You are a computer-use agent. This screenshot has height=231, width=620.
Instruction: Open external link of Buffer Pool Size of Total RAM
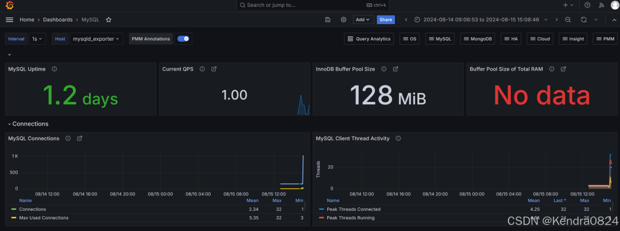(x=564, y=69)
